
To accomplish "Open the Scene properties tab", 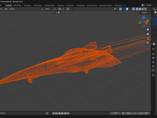I will (x=153, y=66).
